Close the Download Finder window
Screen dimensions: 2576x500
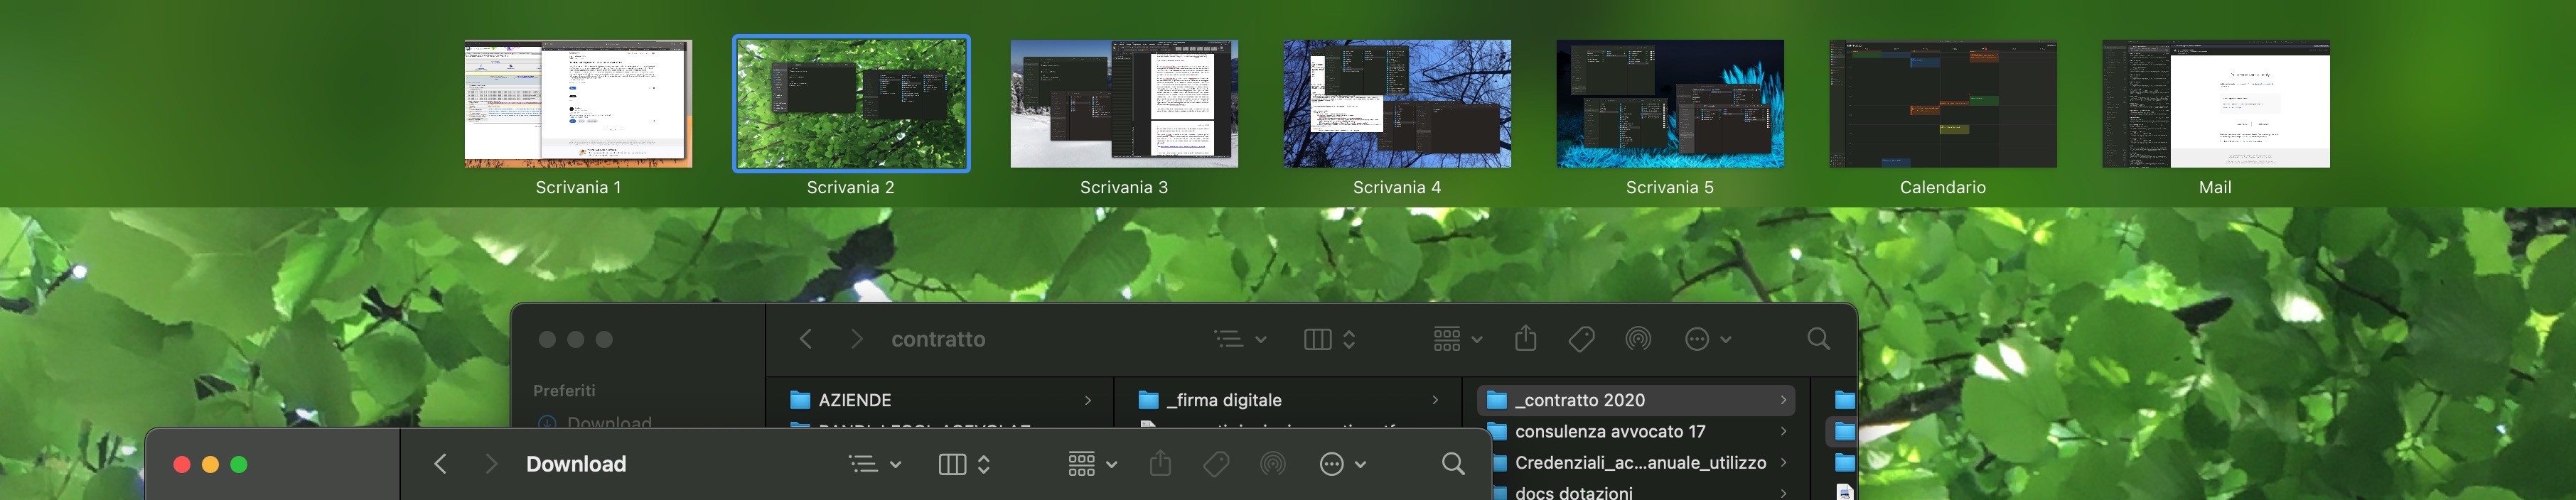click(x=182, y=464)
